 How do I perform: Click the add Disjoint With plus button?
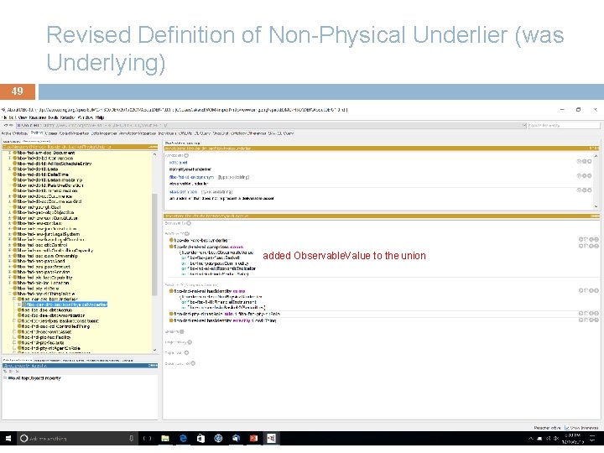(186, 352)
